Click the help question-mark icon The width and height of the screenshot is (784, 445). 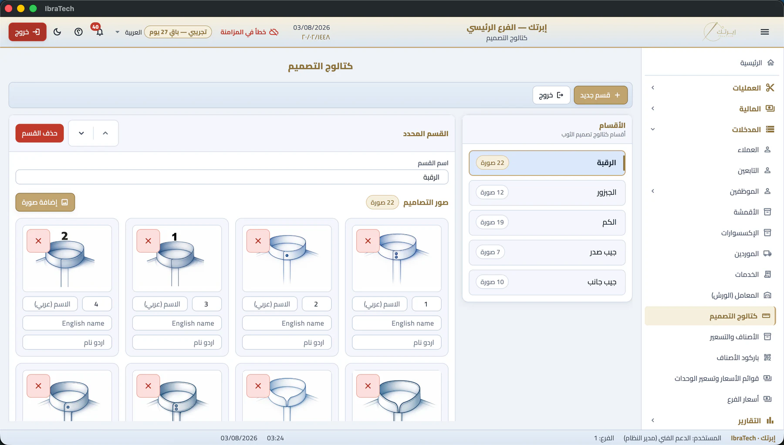pos(78,32)
